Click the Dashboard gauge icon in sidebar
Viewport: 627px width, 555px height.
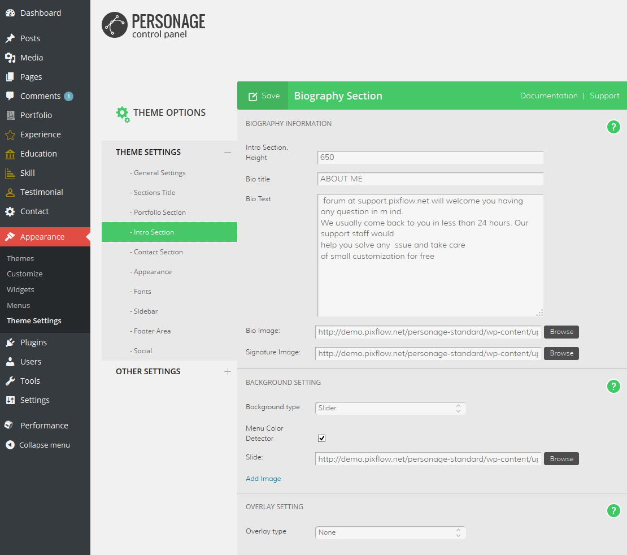[10, 13]
